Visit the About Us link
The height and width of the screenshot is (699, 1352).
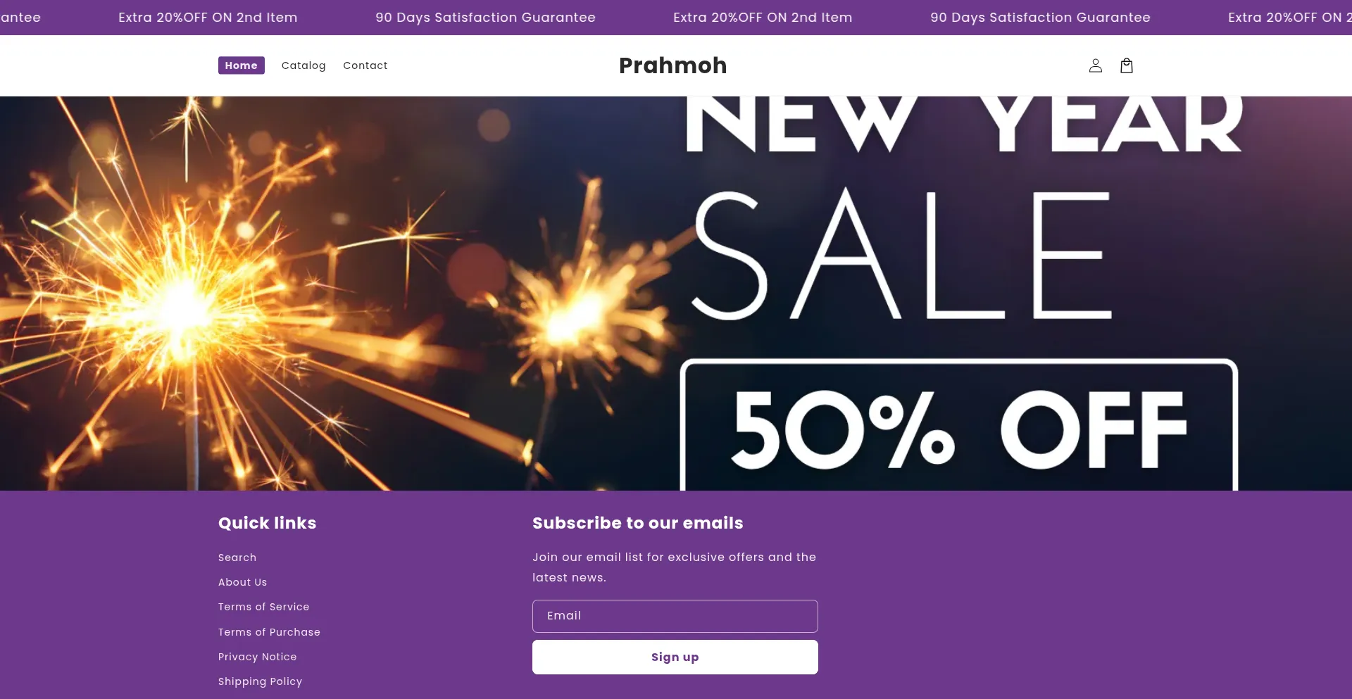(242, 582)
